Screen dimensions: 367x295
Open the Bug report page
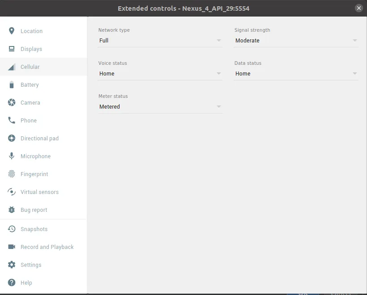(43, 210)
